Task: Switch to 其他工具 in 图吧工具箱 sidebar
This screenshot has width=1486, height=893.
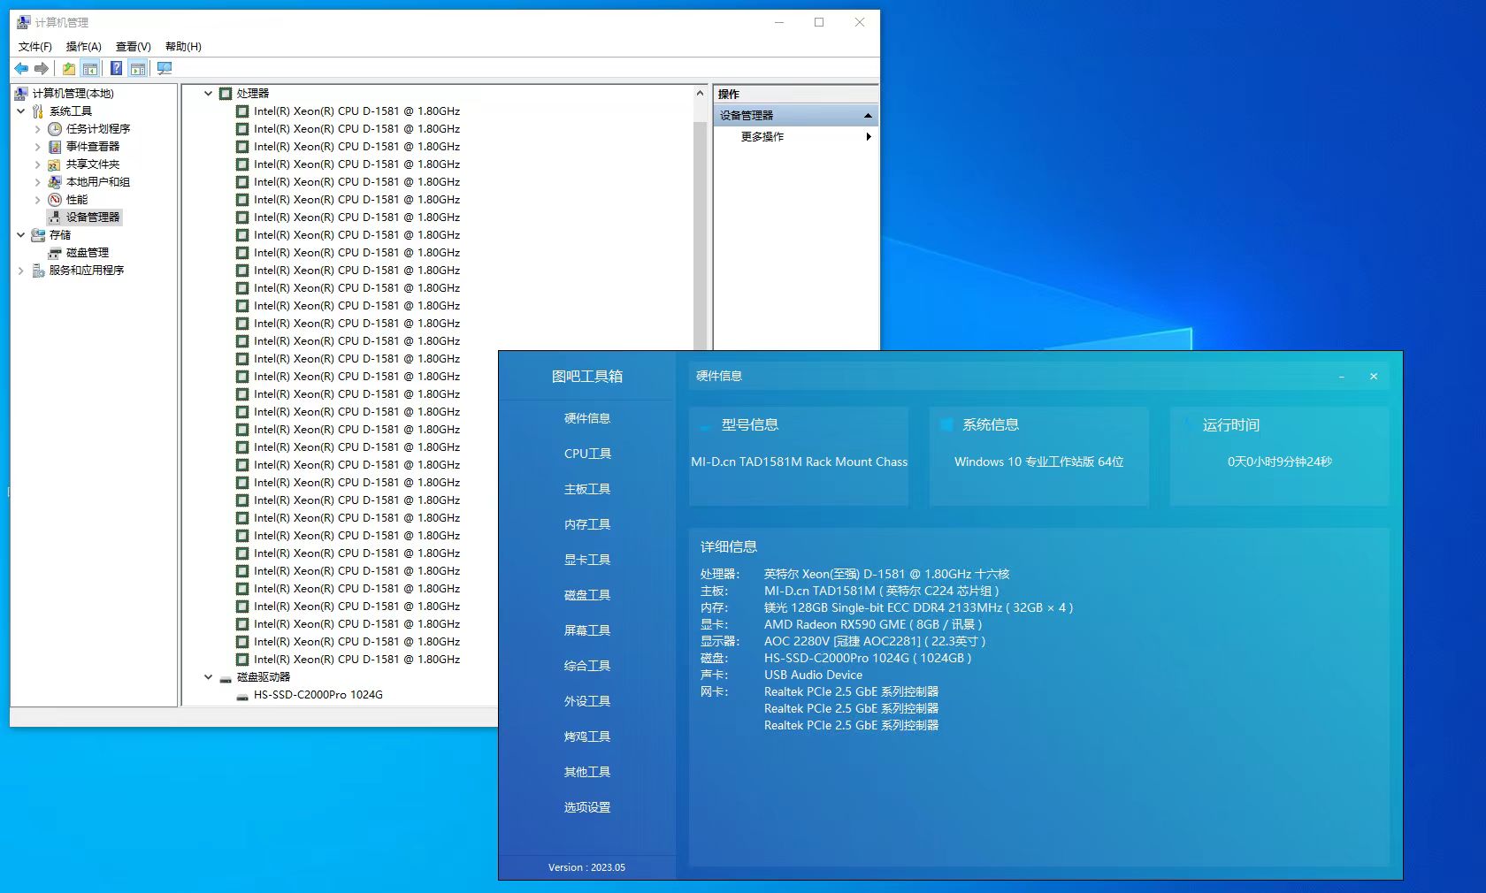Action: click(587, 772)
